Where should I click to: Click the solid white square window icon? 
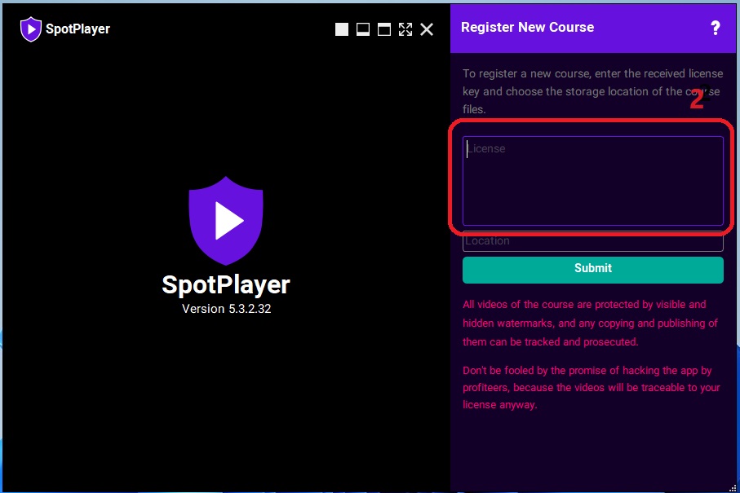coord(342,29)
